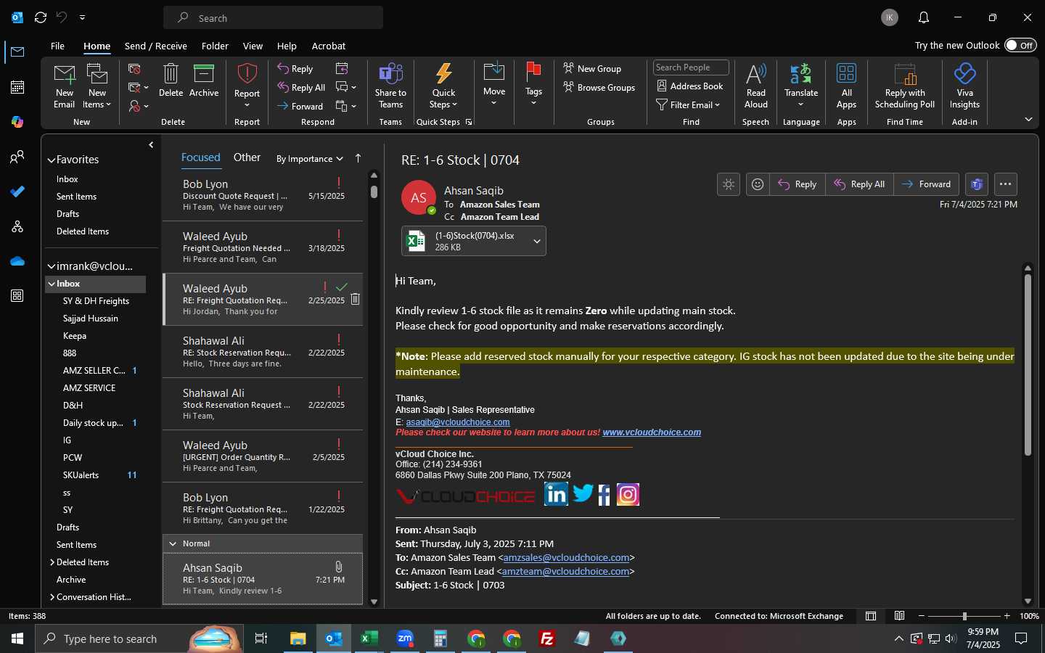
Task: Click Forward in the reading pane
Action: pyautogui.click(x=926, y=184)
